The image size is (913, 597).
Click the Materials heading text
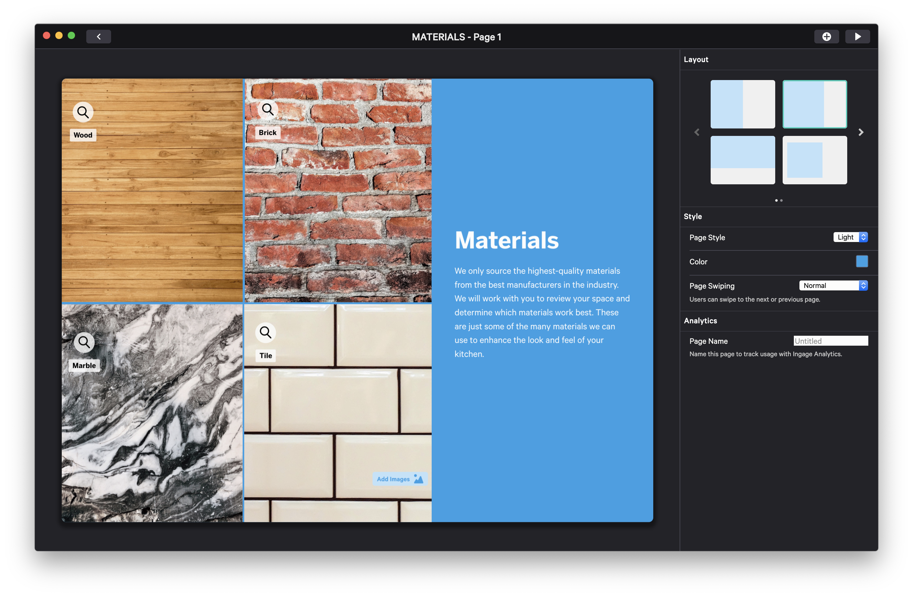click(506, 240)
